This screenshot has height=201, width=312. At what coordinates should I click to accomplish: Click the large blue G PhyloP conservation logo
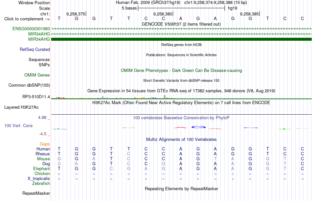coord(198,127)
